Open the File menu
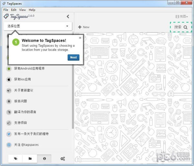 tap(6, 10)
